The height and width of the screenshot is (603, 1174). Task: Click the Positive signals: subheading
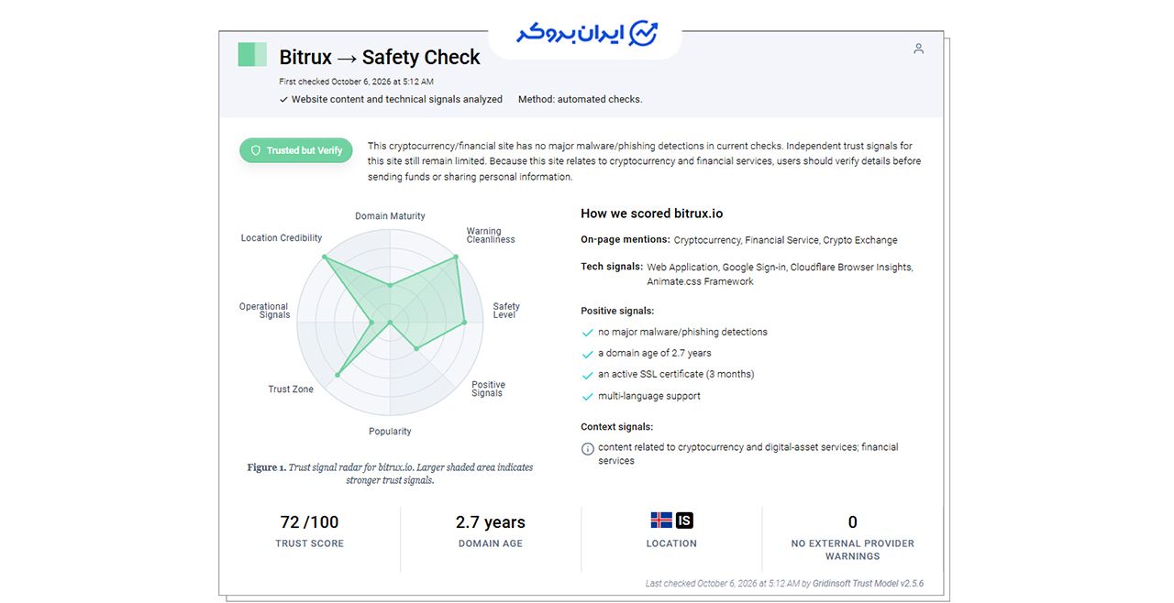click(617, 311)
